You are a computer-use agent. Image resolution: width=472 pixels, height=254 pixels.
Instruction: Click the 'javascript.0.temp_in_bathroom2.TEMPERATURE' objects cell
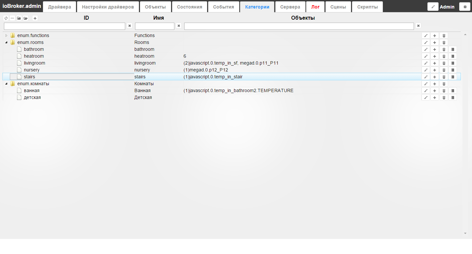point(239,90)
